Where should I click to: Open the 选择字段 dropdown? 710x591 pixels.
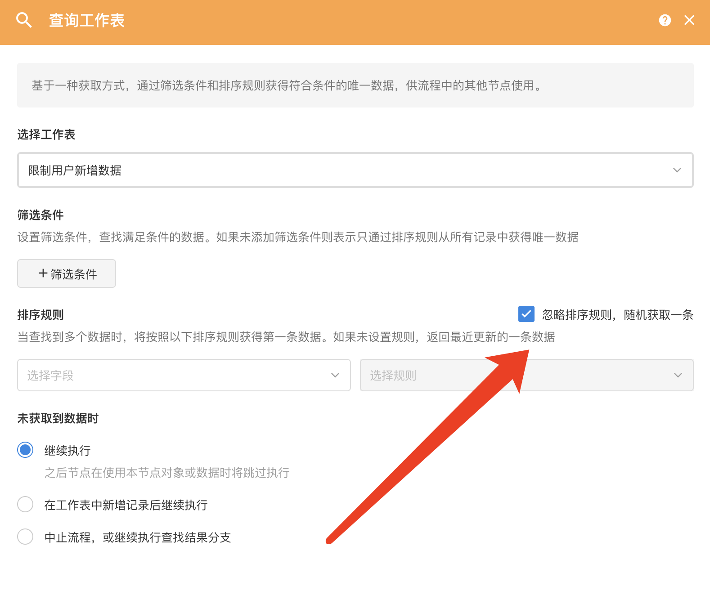coord(184,375)
